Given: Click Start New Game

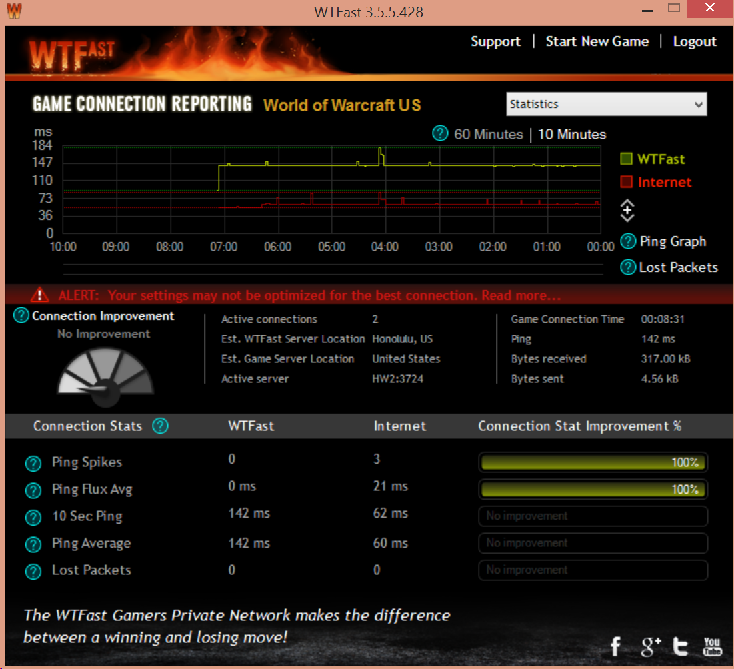Looking at the screenshot, I should tap(597, 41).
